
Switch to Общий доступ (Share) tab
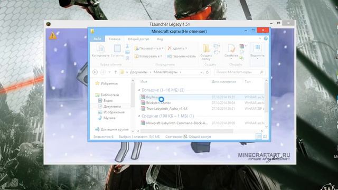coord(138,39)
